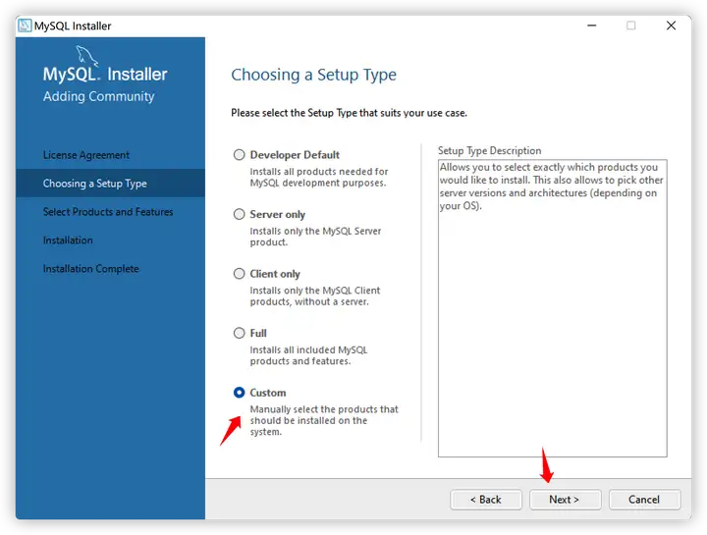Open the Installation Complete step
Image resolution: width=707 pixels, height=535 pixels.
click(90, 269)
